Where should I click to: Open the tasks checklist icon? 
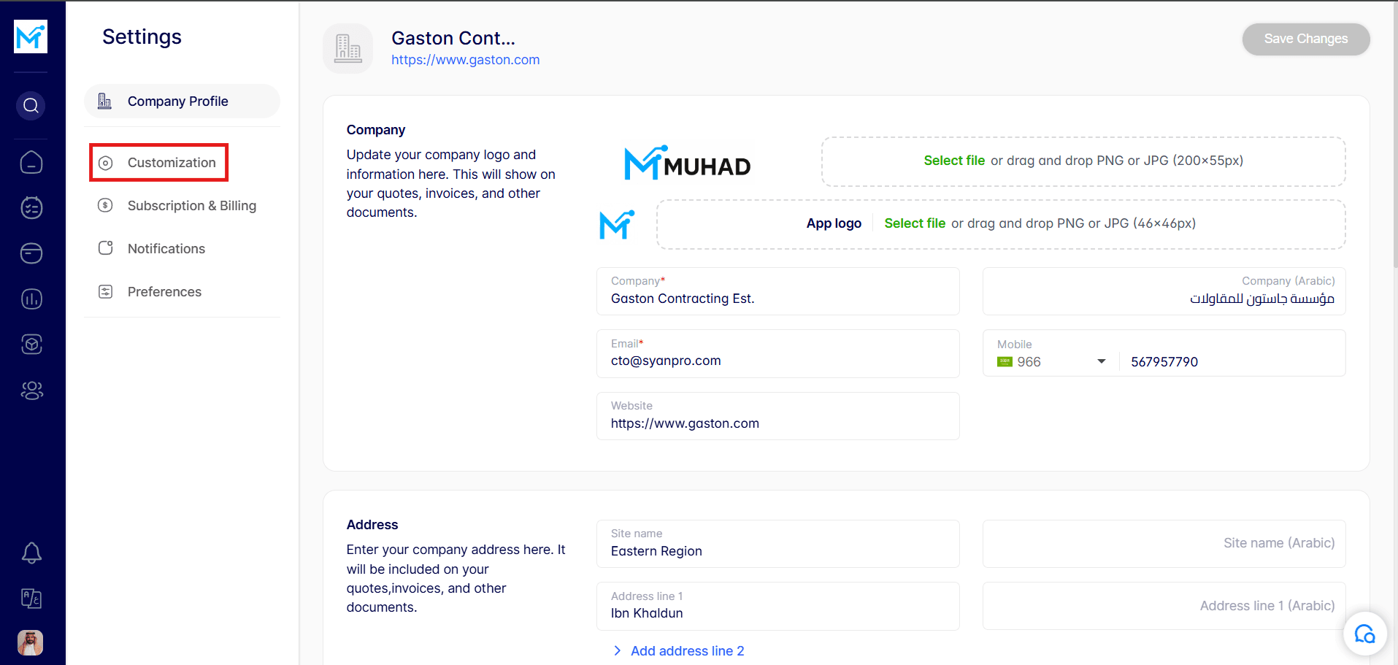(31, 208)
